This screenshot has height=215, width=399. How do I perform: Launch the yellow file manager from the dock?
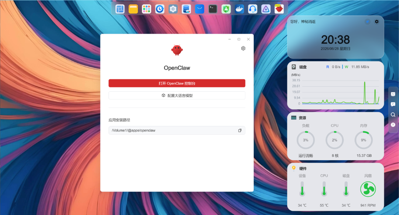pos(133,9)
